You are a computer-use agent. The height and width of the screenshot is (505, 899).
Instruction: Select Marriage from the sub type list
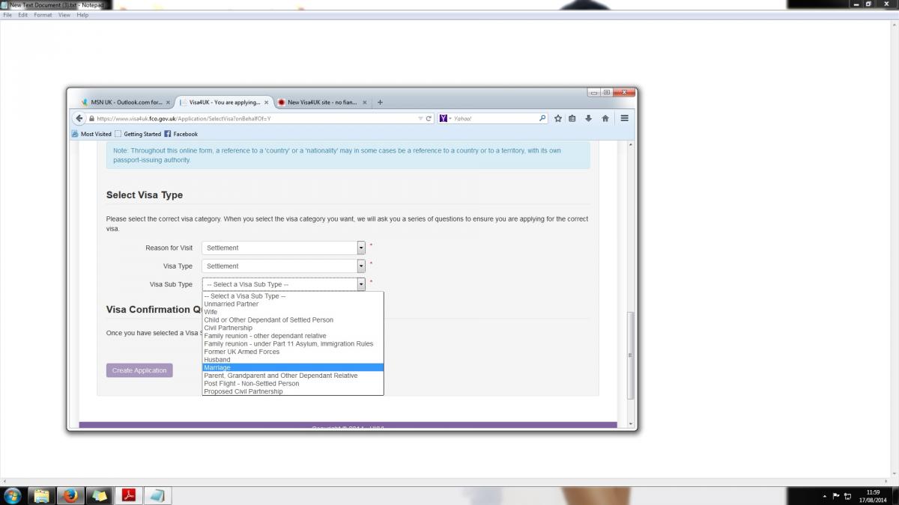[218, 367]
